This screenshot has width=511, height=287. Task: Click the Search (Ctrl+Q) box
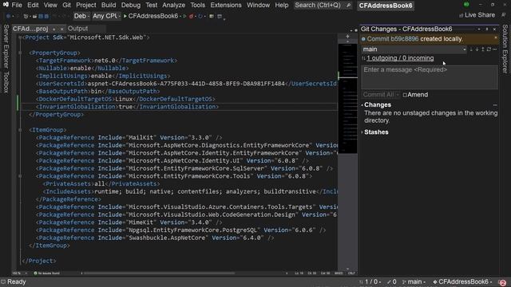click(323, 6)
